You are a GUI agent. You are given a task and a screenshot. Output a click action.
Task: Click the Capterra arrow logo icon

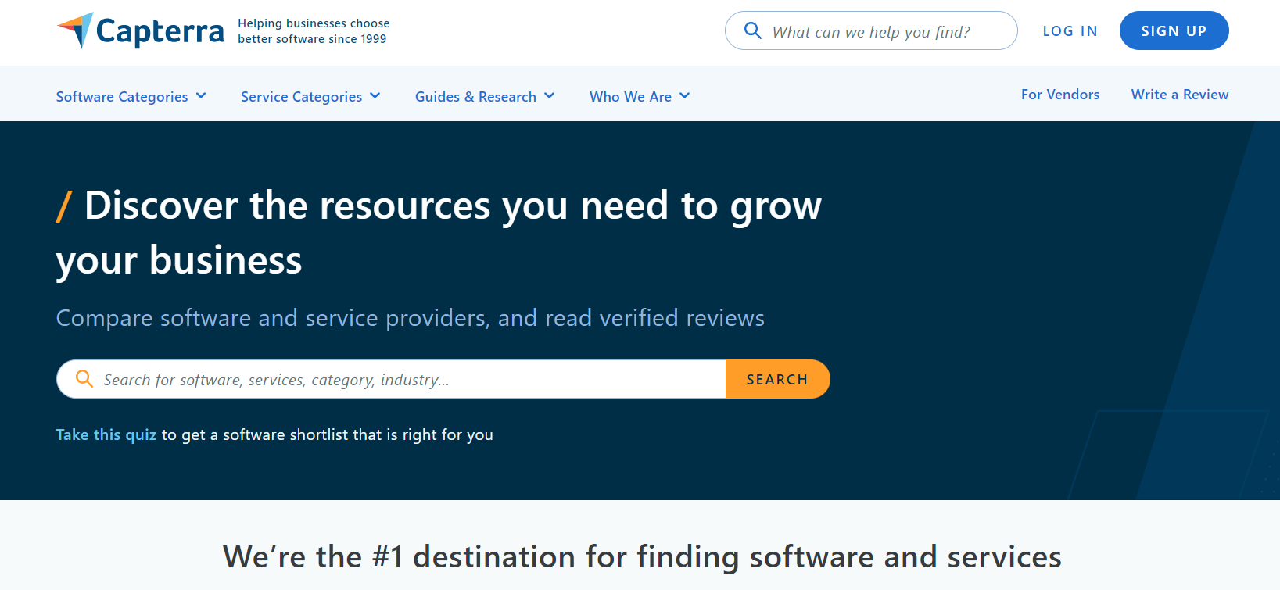[x=76, y=30]
